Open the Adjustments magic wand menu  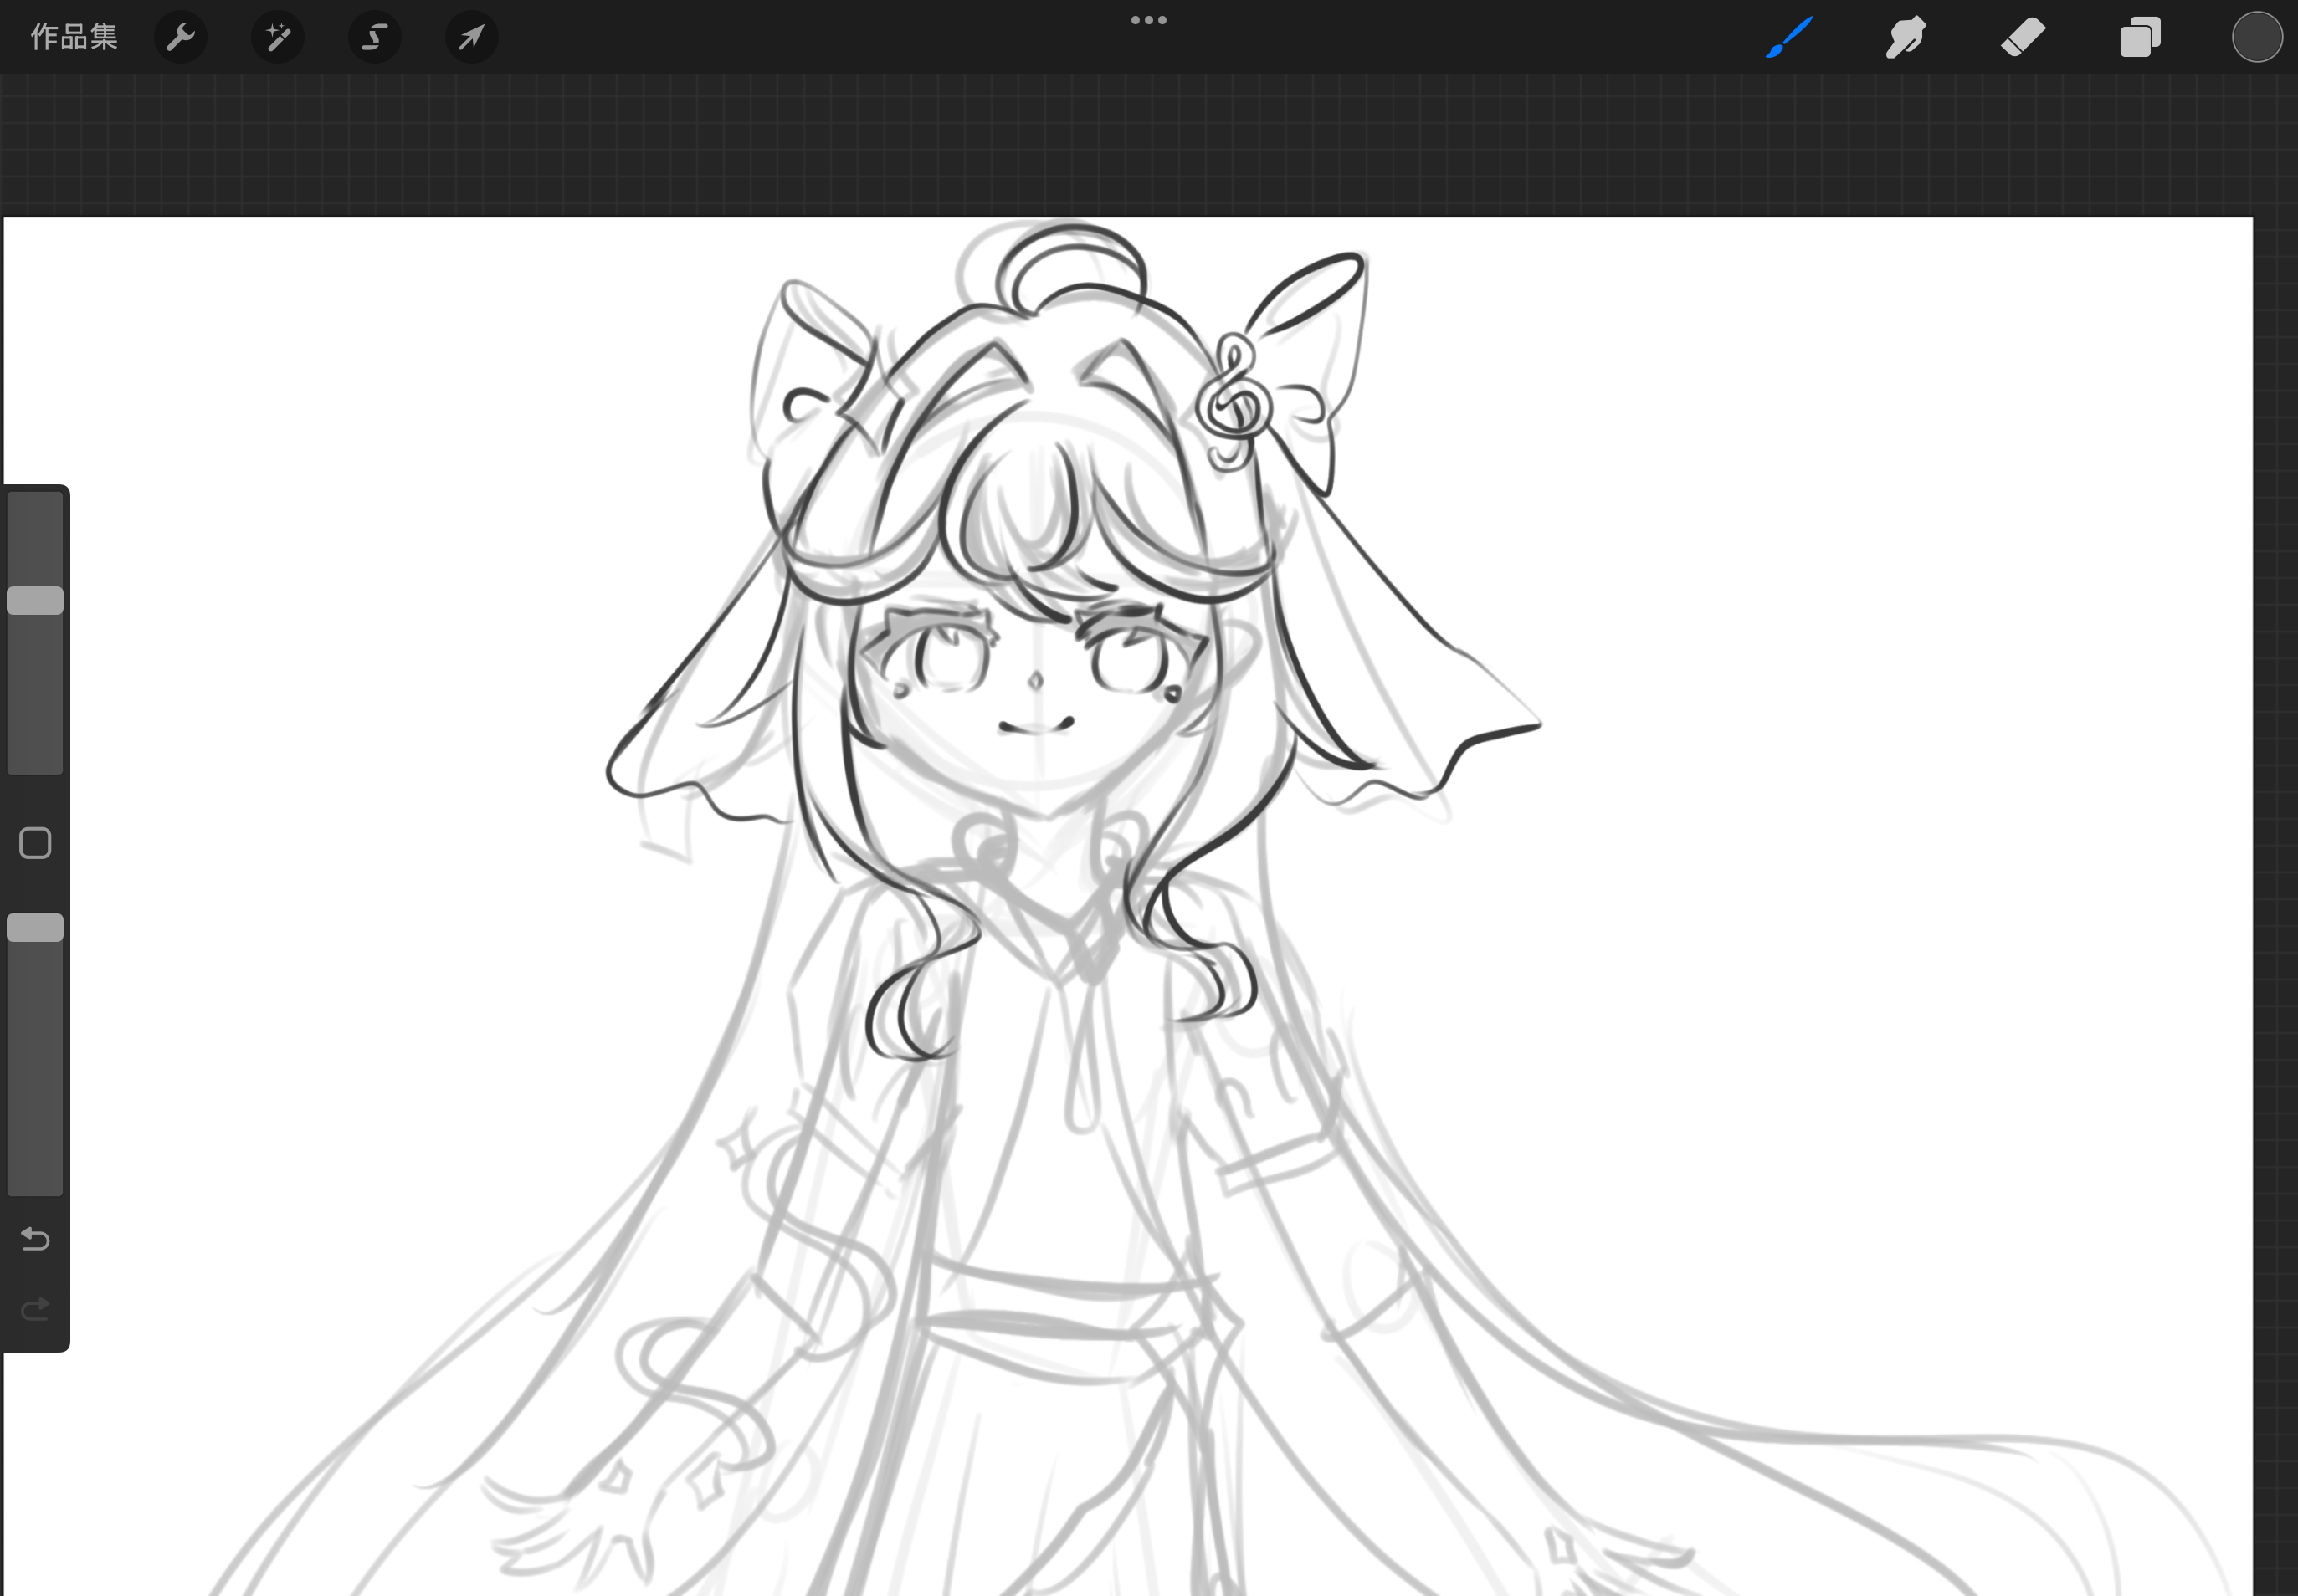(x=278, y=37)
